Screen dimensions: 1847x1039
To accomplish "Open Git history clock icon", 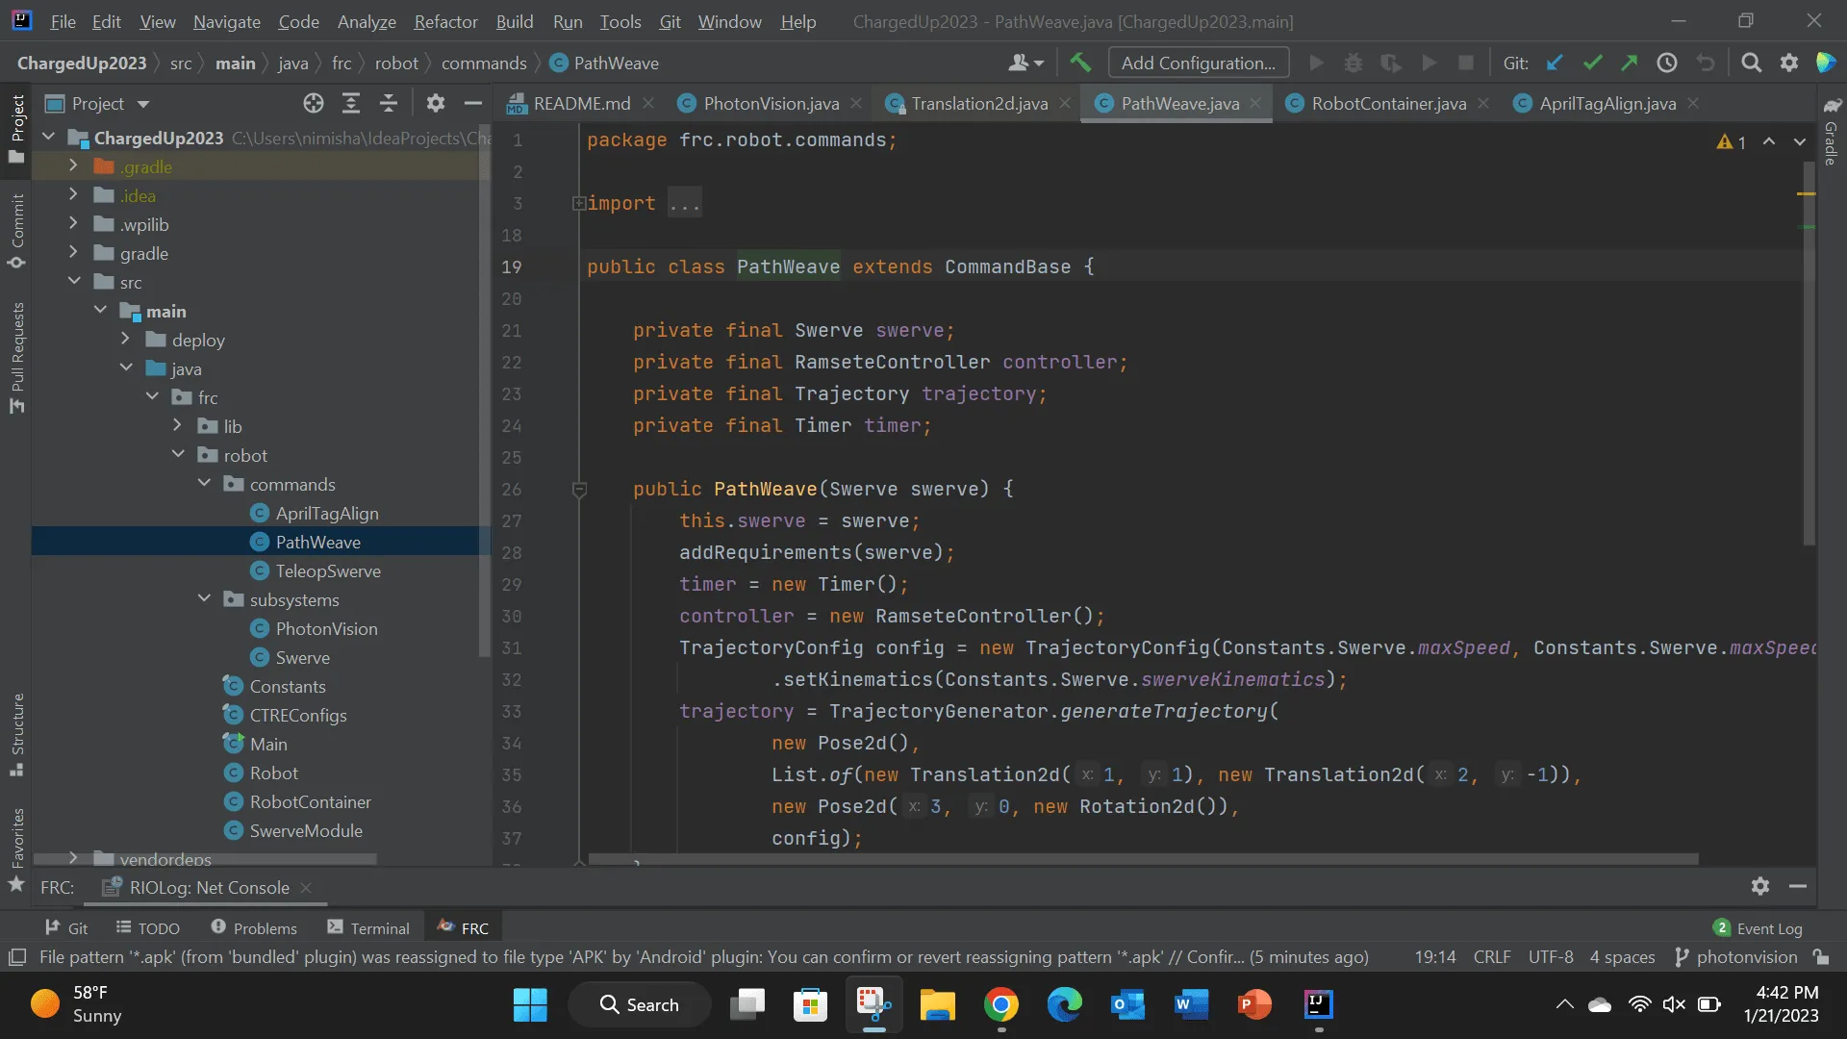I will (x=1667, y=63).
